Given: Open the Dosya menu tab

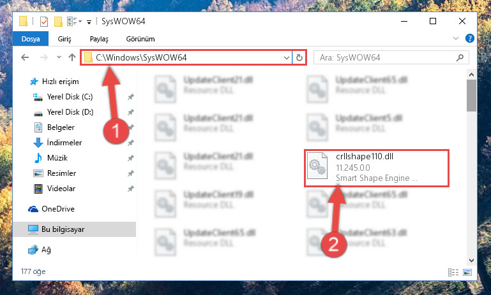Looking at the screenshot, I should point(31,39).
